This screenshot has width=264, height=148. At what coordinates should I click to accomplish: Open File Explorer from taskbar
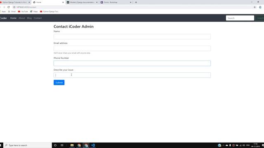(x=72, y=145)
